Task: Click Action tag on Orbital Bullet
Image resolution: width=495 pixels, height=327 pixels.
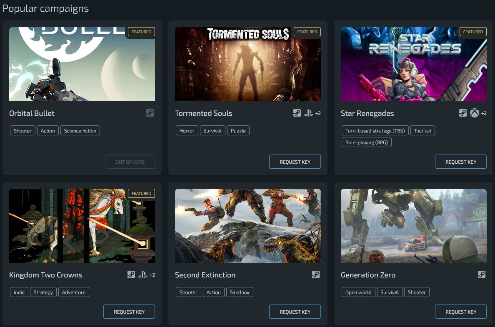Action: pos(47,130)
